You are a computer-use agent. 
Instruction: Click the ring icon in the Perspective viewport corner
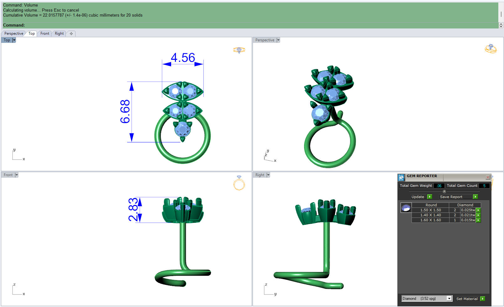[x=491, y=49]
